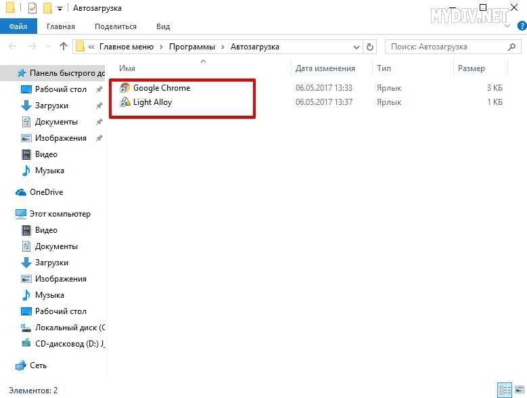Sort by Дата изменения column
Viewport: 527px width, 398px height.
tap(325, 68)
